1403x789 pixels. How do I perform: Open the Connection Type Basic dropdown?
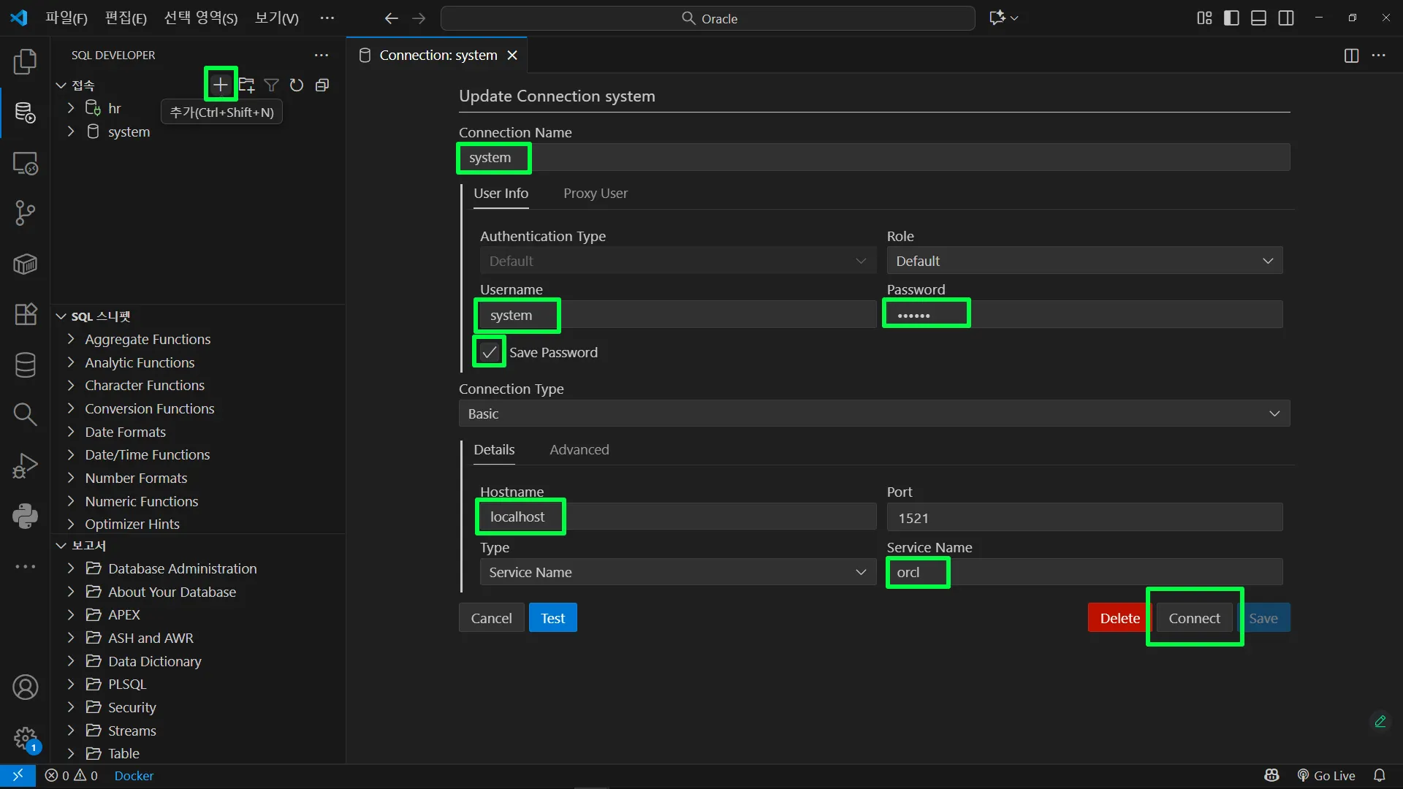pos(874,413)
